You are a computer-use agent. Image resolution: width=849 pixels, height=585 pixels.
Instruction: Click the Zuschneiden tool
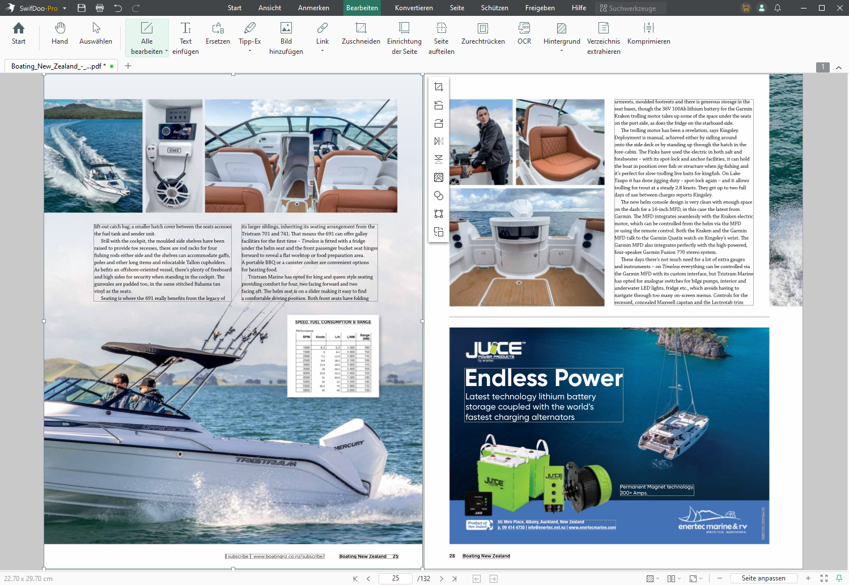click(x=361, y=33)
